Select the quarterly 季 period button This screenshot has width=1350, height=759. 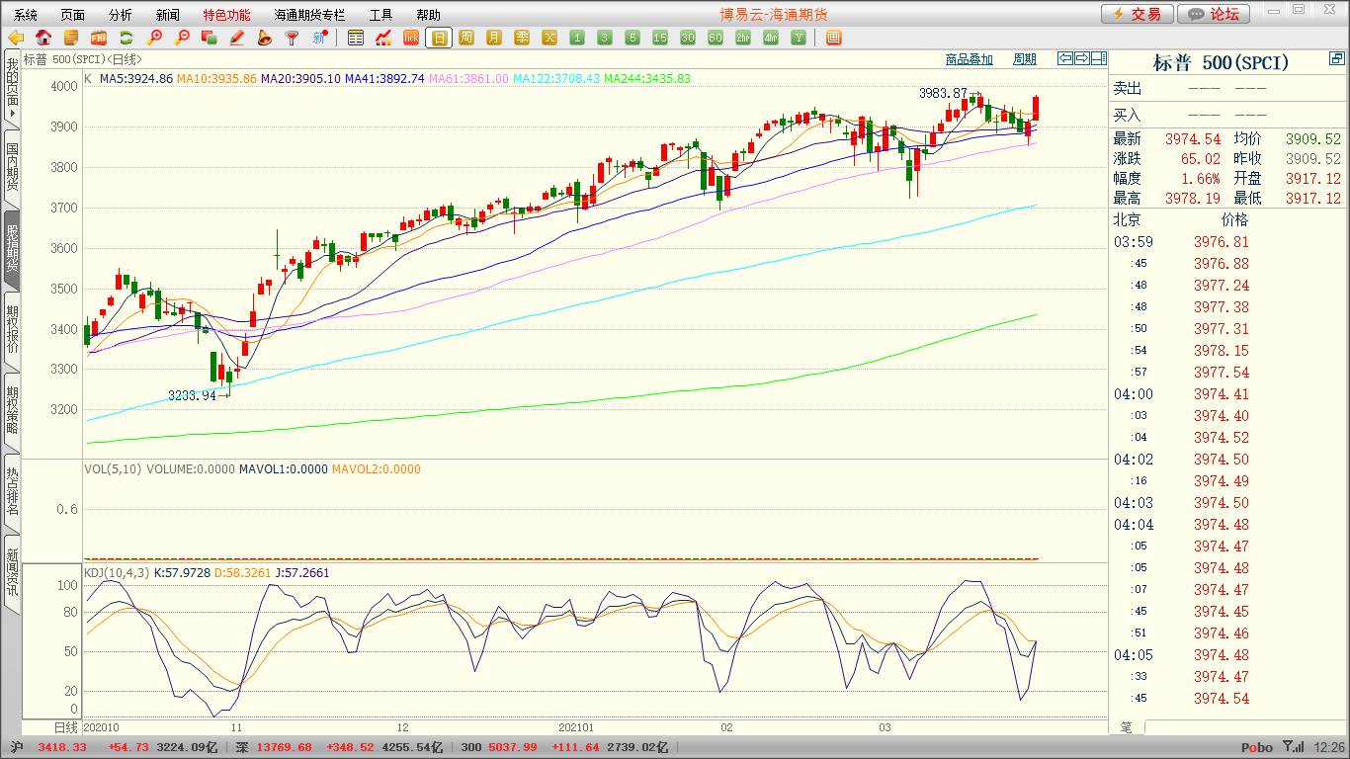pos(522,38)
